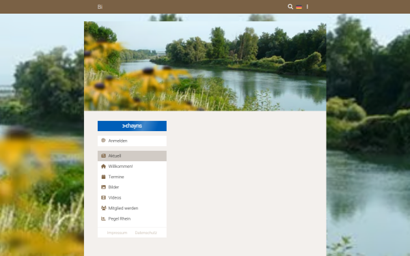Open the Videos section
The image size is (410, 256).
point(132,198)
